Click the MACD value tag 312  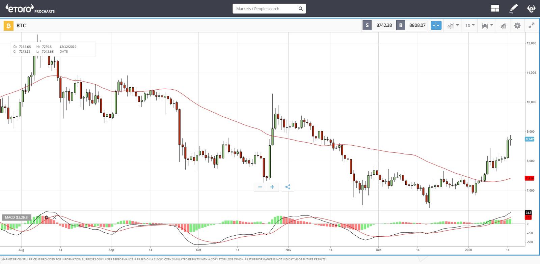(x=528, y=213)
